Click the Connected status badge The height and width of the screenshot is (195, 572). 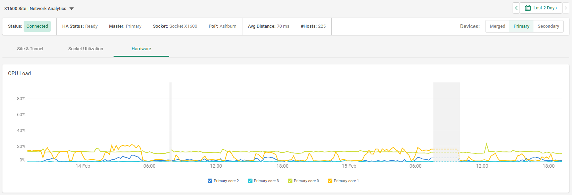click(x=37, y=26)
